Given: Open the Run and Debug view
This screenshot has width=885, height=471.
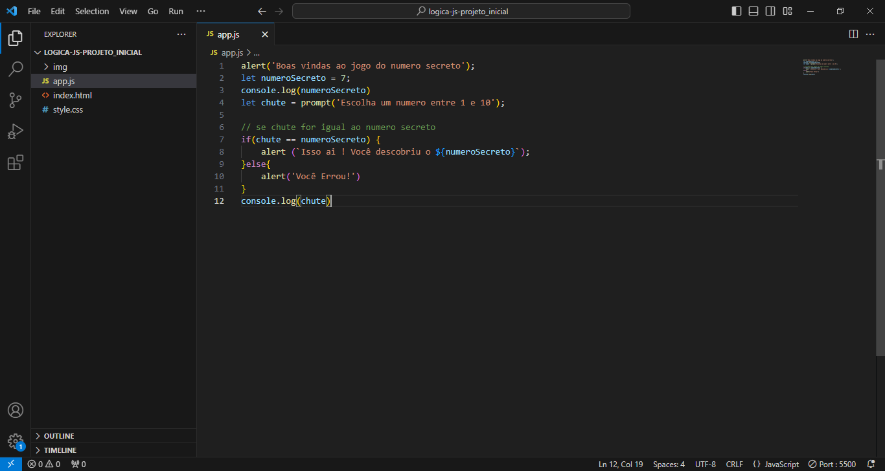Looking at the screenshot, I should click(x=15, y=131).
